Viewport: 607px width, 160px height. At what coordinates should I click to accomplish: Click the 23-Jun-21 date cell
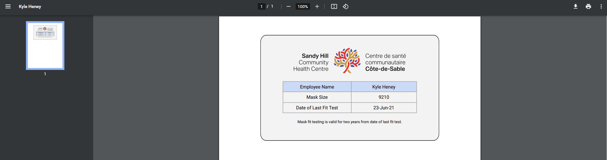[384, 108]
